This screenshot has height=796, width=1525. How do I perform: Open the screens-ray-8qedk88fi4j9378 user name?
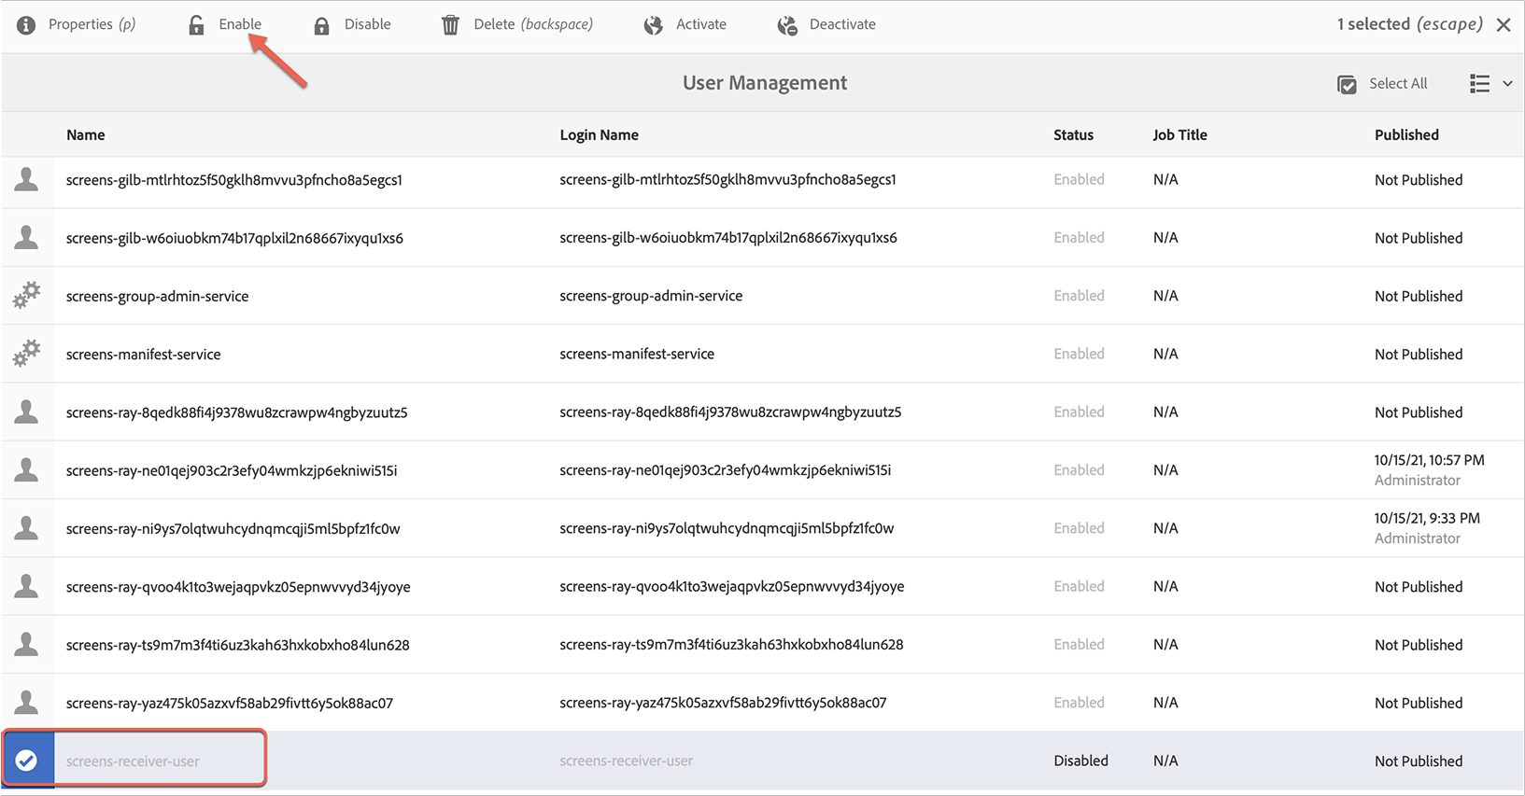click(x=236, y=412)
